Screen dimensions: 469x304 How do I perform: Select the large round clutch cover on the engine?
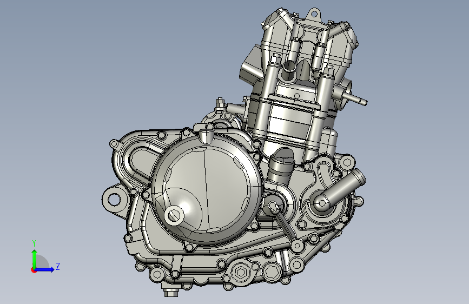coord(207,189)
